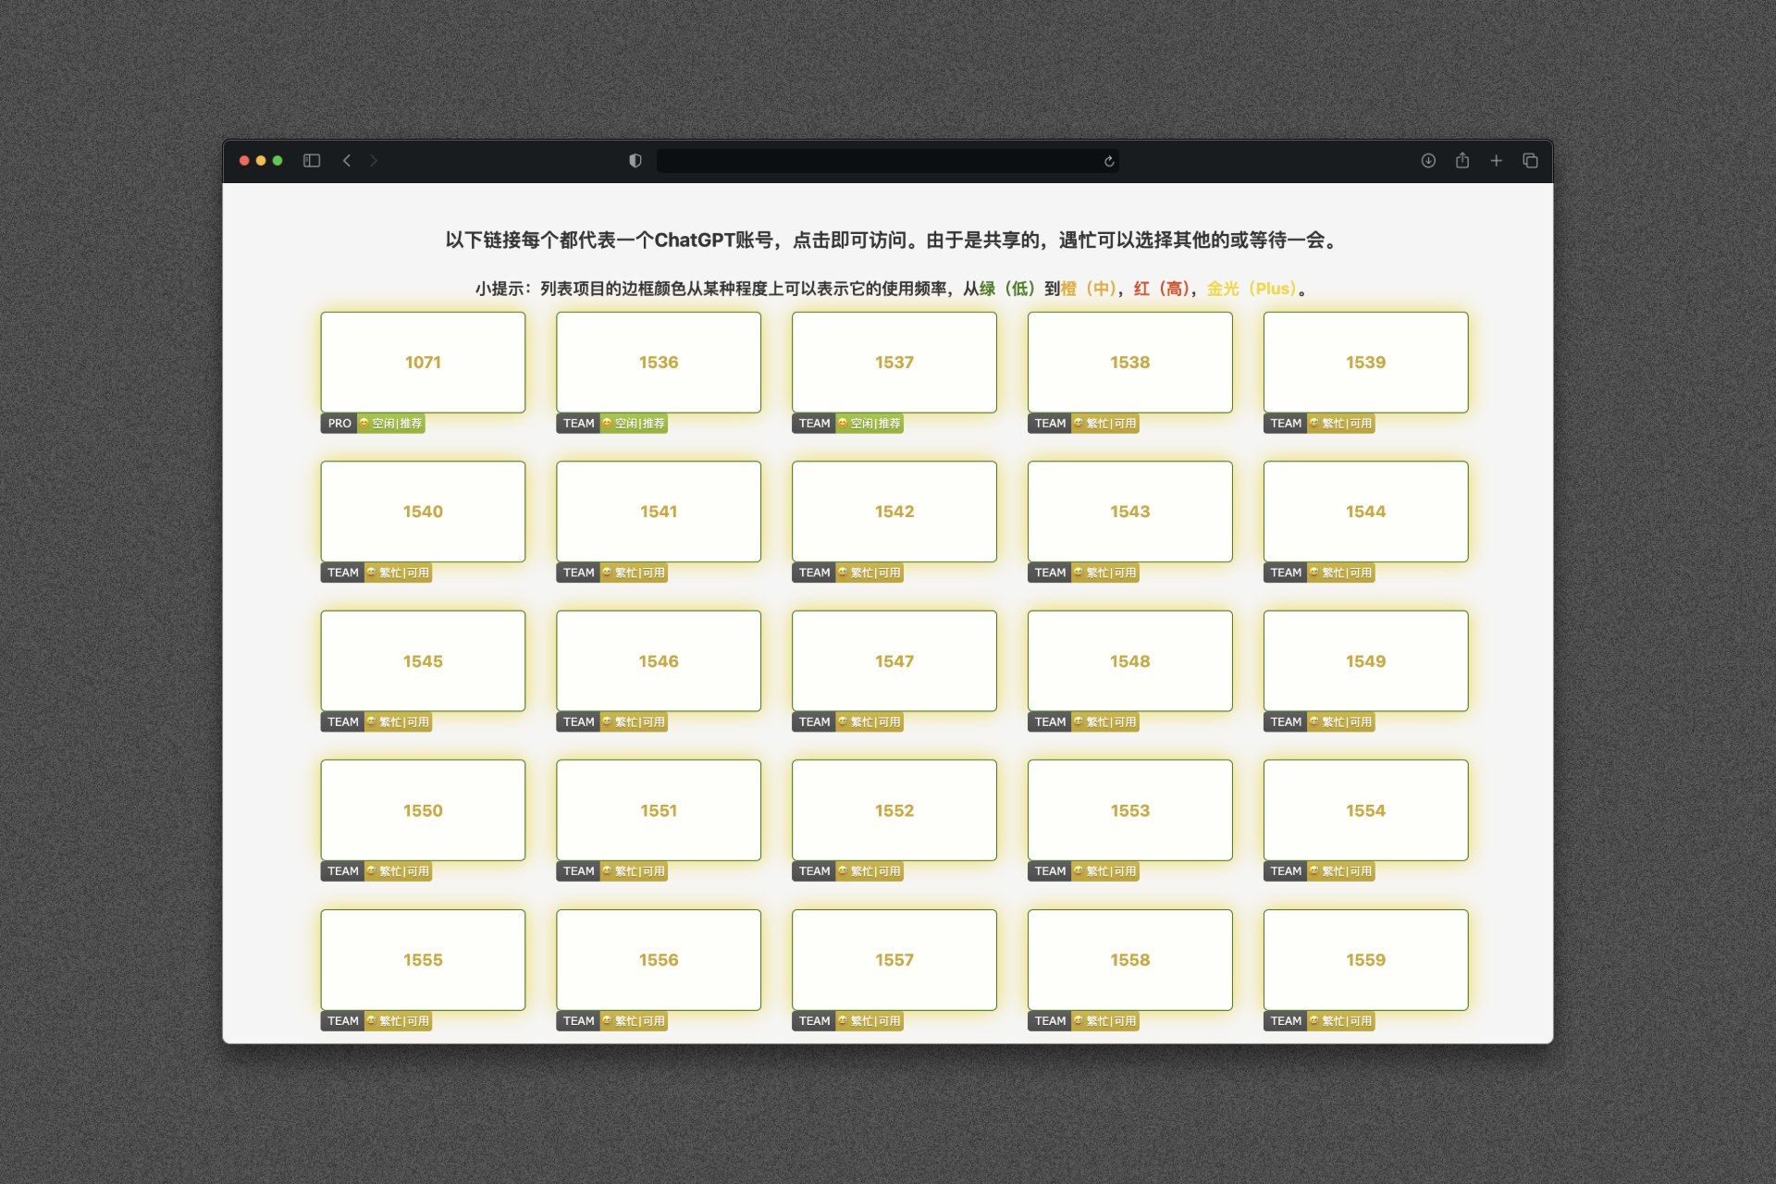Click the PRO badge under account 1071
Viewport: 1776px width, 1184px height.
coord(339,423)
